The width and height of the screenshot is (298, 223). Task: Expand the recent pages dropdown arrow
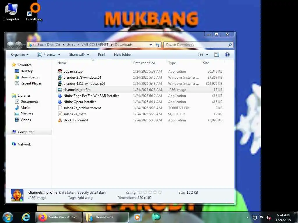tap(24, 45)
